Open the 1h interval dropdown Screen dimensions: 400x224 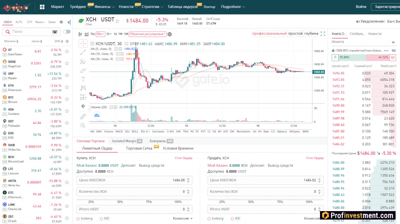click(x=109, y=34)
